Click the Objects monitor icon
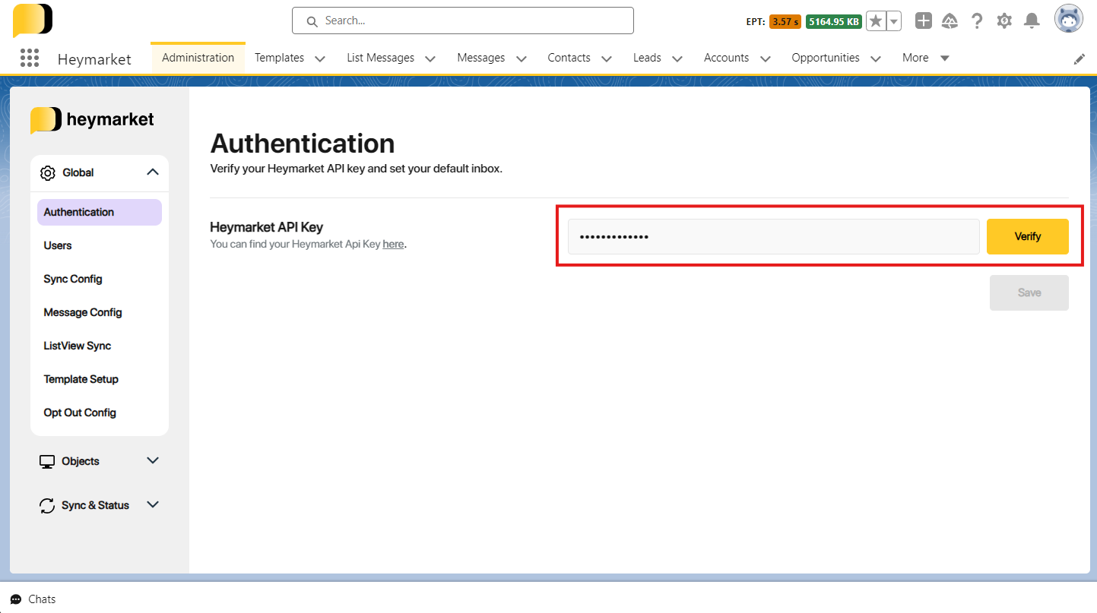Viewport: 1097px width, 613px height. [47, 462]
